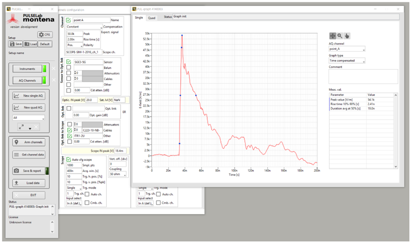Enable the Balun checkbox
This screenshot has width=412, height=243.
(69, 67)
